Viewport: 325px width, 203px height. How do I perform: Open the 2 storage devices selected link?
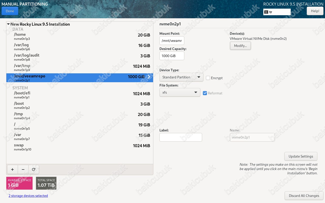point(28,196)
